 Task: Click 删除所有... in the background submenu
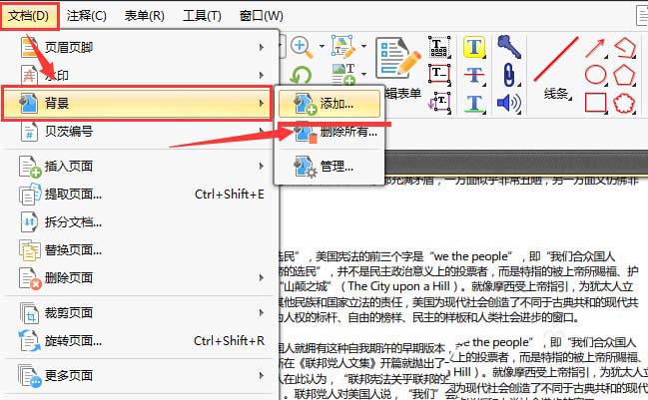pyautogui.click(x=329, y=132)
